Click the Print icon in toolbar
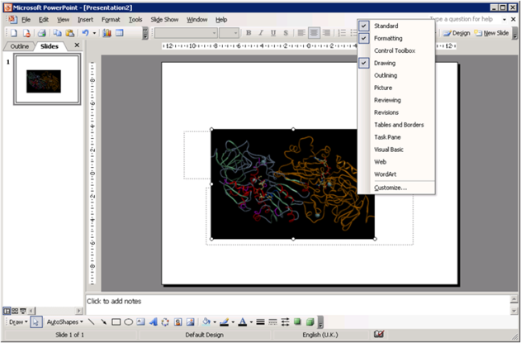The height and width of the screenshot is (343, 521). (x=40, y=33)
